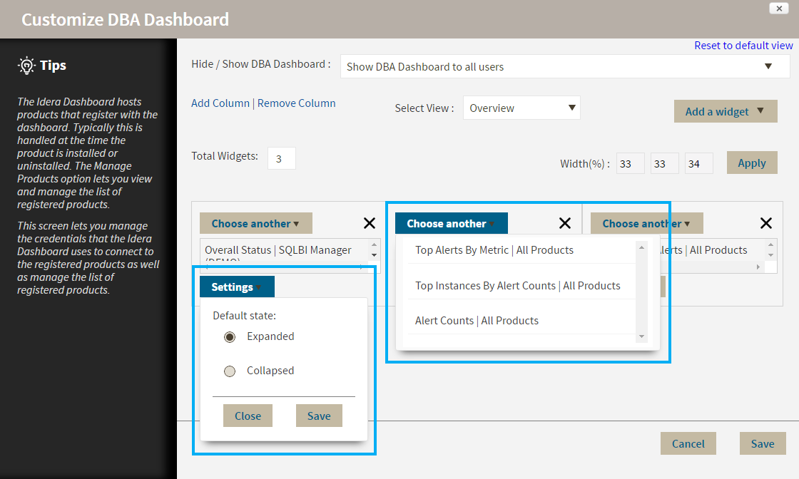The image size is (799, 479).
Task: Select the Expanded default state
Action: point(230,337)
